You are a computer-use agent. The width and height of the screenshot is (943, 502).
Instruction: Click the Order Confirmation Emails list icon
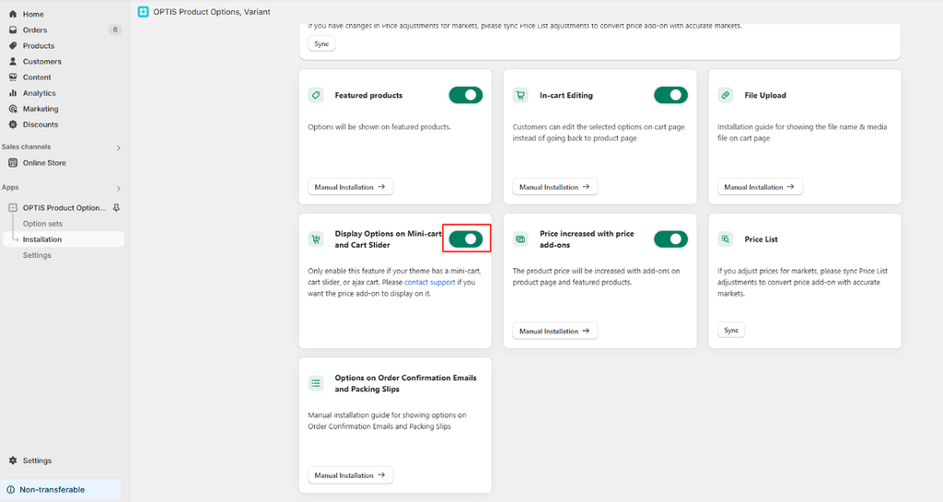coord(316,383)
